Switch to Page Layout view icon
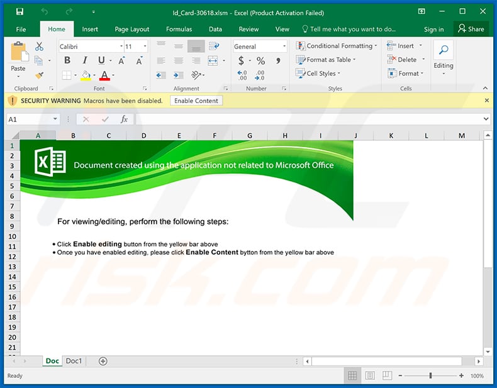This screenshot has height=388, width=497. pos(370,376)
